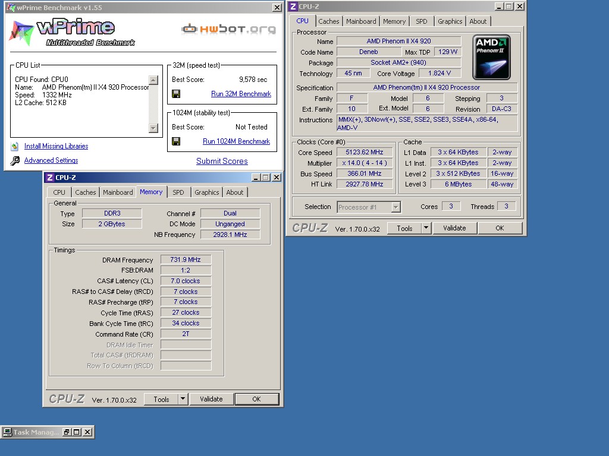Maximize the minimized Task Manager window
Viewport: 609px width, 456px height.
[x=77, y=432]
